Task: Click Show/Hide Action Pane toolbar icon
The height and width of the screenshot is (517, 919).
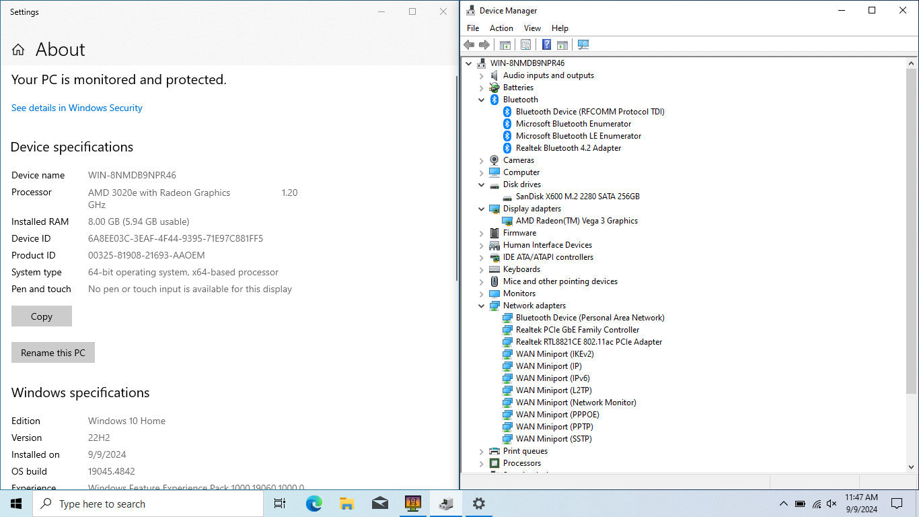Action: point(562,44)
